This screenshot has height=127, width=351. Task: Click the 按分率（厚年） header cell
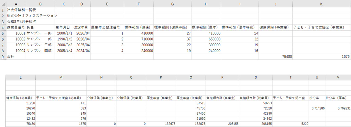click(338, 98)
